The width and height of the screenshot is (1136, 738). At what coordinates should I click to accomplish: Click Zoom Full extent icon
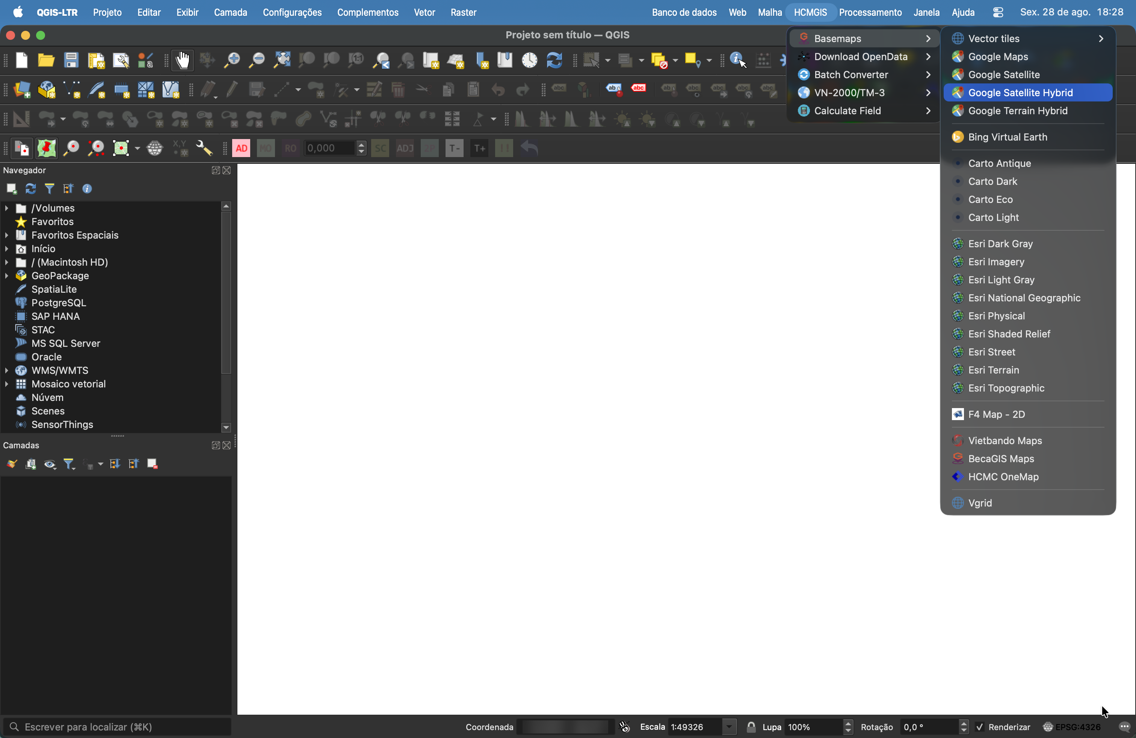282,60
